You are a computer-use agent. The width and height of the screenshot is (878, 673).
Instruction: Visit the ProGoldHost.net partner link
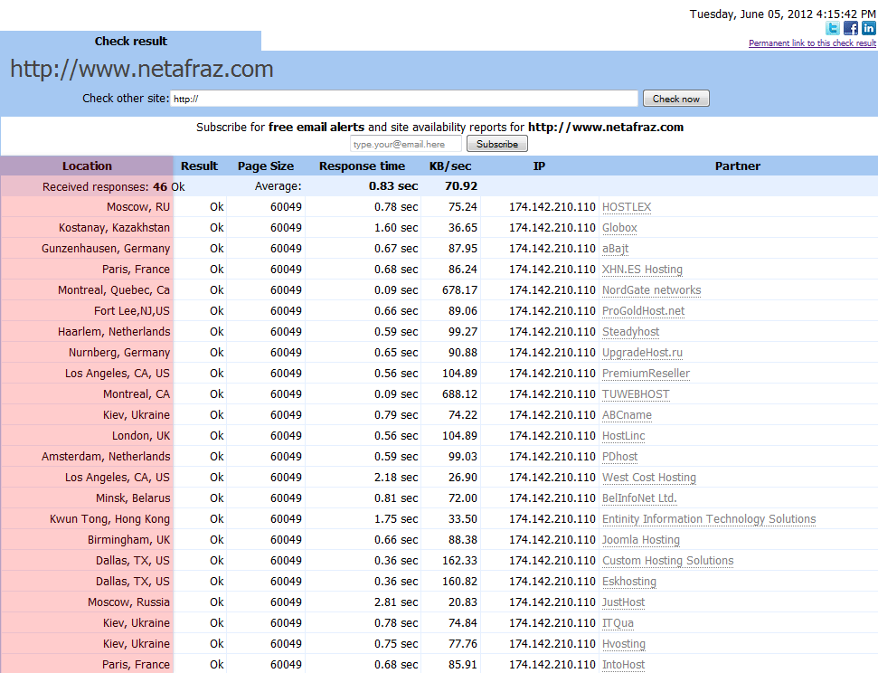tap(644, 310)
